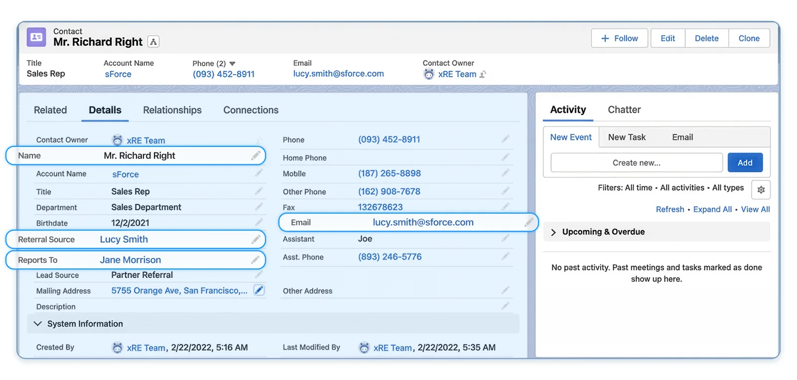Edit the Reports To pencil icon
Viewport: 797px width, 380px height.
tap(256, 260)
